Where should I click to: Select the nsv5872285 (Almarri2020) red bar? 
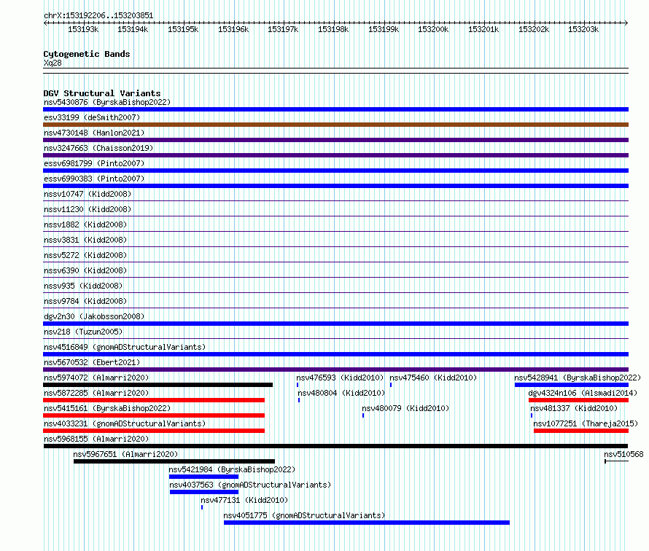point(154,400)
